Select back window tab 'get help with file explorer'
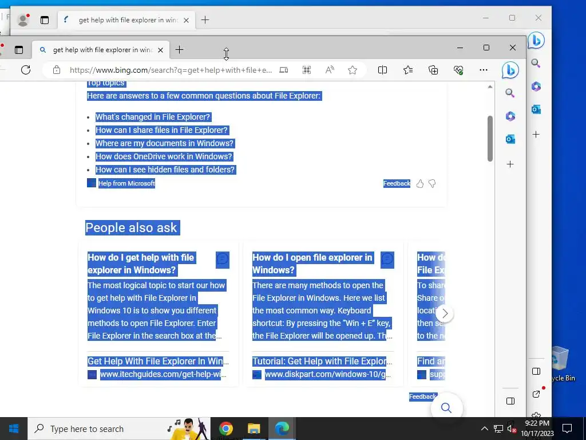 point(126,20)
